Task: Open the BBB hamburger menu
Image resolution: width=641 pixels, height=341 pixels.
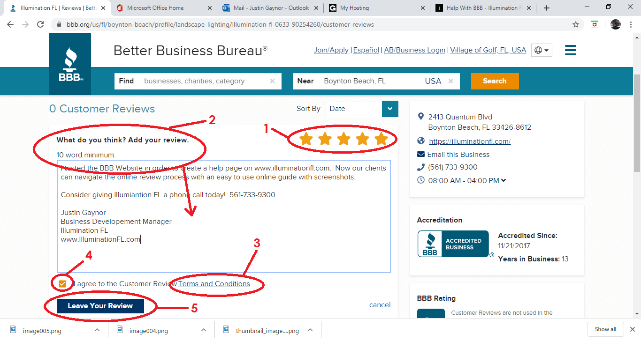Action: [571, 50]
